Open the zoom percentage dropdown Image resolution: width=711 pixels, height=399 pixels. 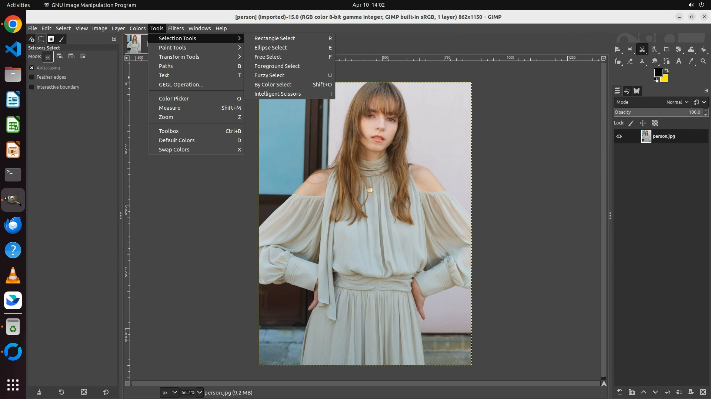coord(199,392)
